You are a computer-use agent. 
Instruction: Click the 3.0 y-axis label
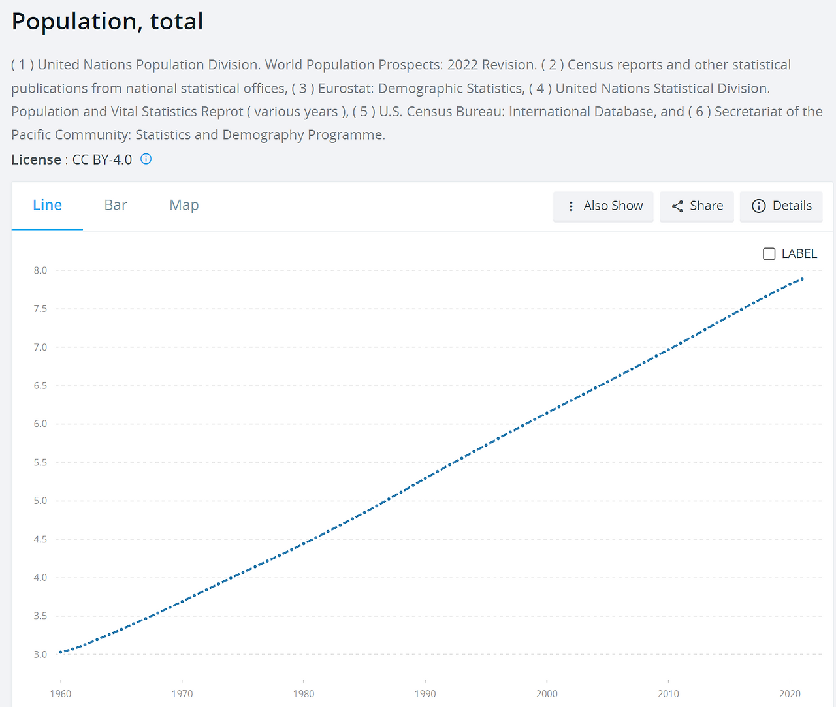tap(40, 654)
